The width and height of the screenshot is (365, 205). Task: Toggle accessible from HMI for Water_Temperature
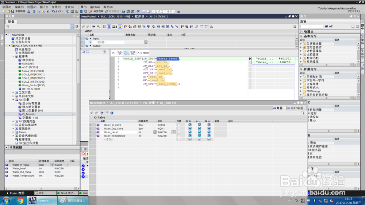tap(190, 136)
